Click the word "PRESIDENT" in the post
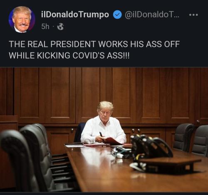 [x=73, y=44]
